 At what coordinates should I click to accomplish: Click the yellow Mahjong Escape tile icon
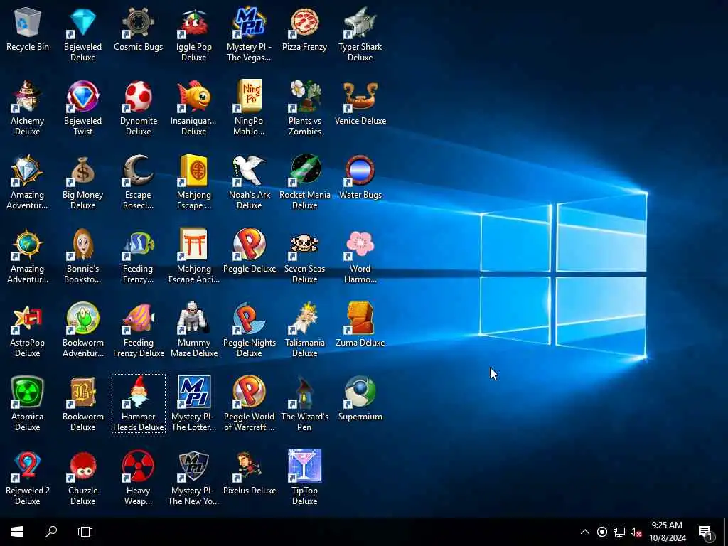click(x=193, y=170)
